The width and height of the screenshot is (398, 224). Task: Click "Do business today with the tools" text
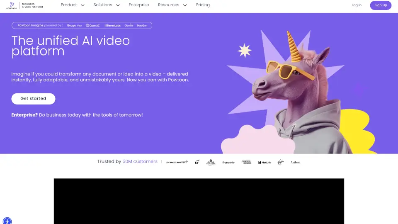(x=91, y=115)
